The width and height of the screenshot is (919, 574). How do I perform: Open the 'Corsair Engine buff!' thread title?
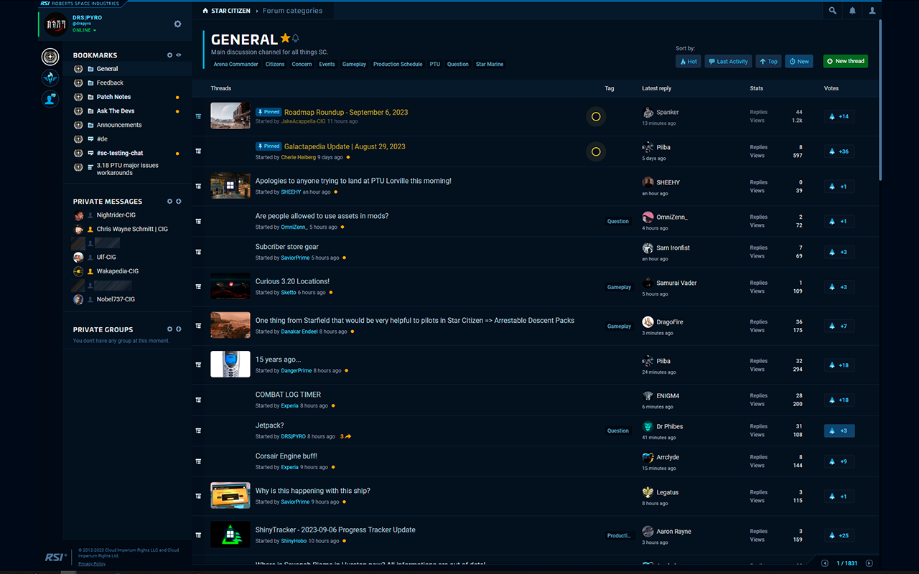[286, 456]
